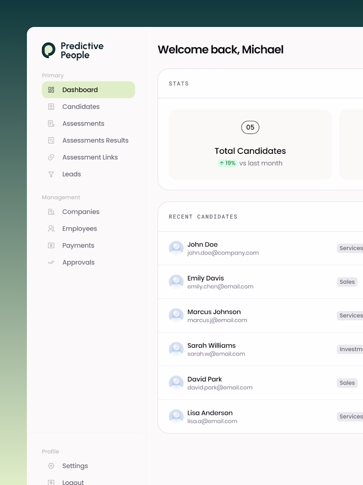Select the Sarah Williams candidate name
363x485 pixels.
click(212, 346)
